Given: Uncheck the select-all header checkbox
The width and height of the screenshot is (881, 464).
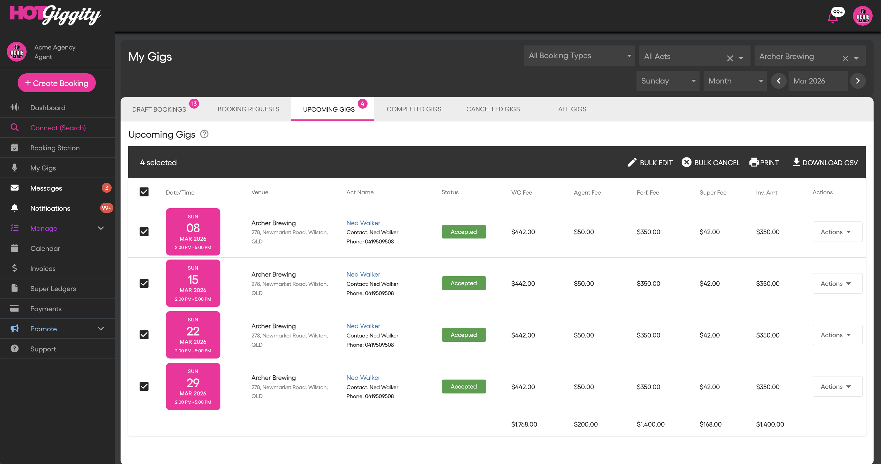Looking at the screenshot, I should [144, 192].
